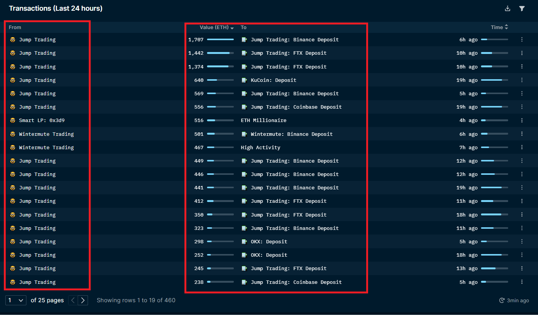Open row menu for 238 ETH Coinbase transaction
Screen dimensions: 538x316
[522, 282]
